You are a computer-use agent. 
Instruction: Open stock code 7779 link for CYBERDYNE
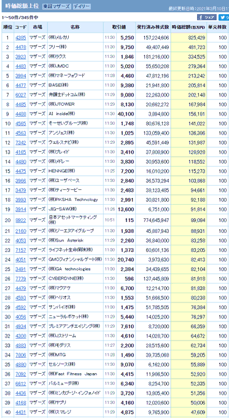(20, 278)
